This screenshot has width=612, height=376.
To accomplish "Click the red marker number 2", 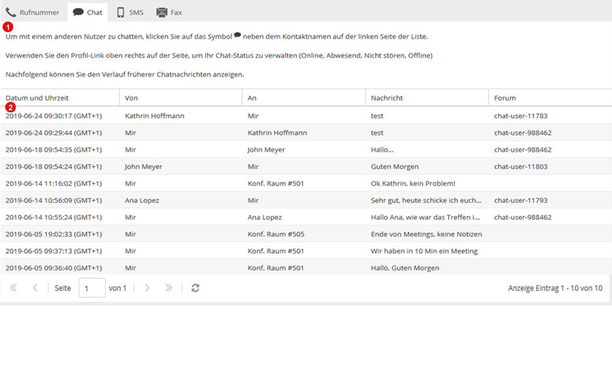I will [10, 106].
